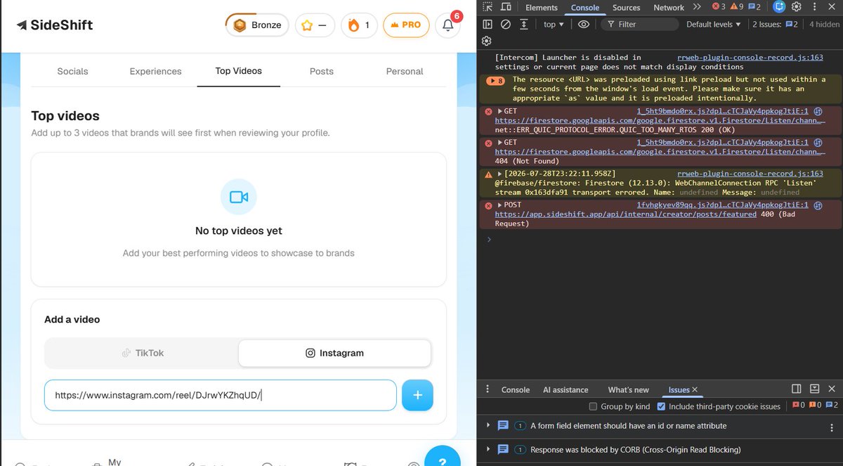Open the Default levels dropdown

[x=714, y=24]
